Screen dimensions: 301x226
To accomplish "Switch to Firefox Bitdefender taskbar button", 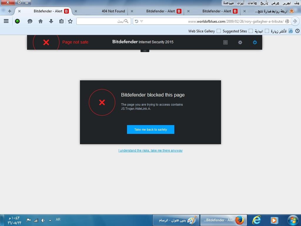I will (224, 220).
